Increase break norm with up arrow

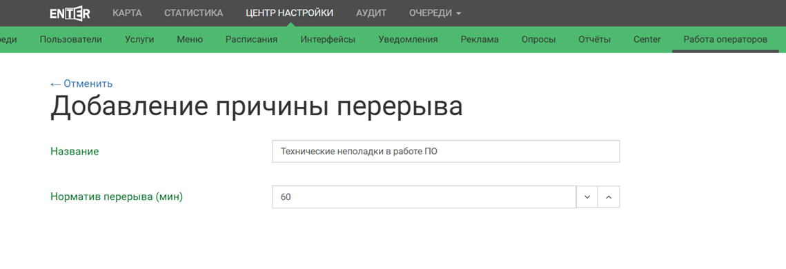point(609,197)
